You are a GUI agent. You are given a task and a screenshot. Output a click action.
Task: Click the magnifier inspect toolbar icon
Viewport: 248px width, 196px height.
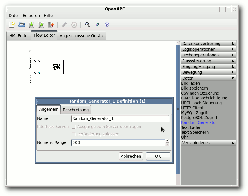[x=87, y=25]
